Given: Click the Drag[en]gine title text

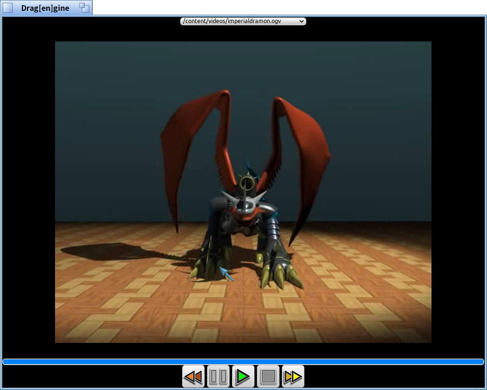Looking at the screenshot, I should coord(45,8).
